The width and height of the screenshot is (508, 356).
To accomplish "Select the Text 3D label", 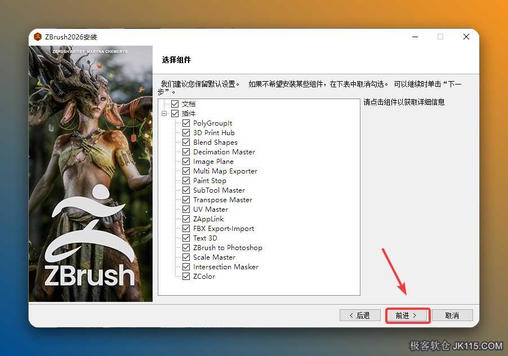I will point(205,238).
